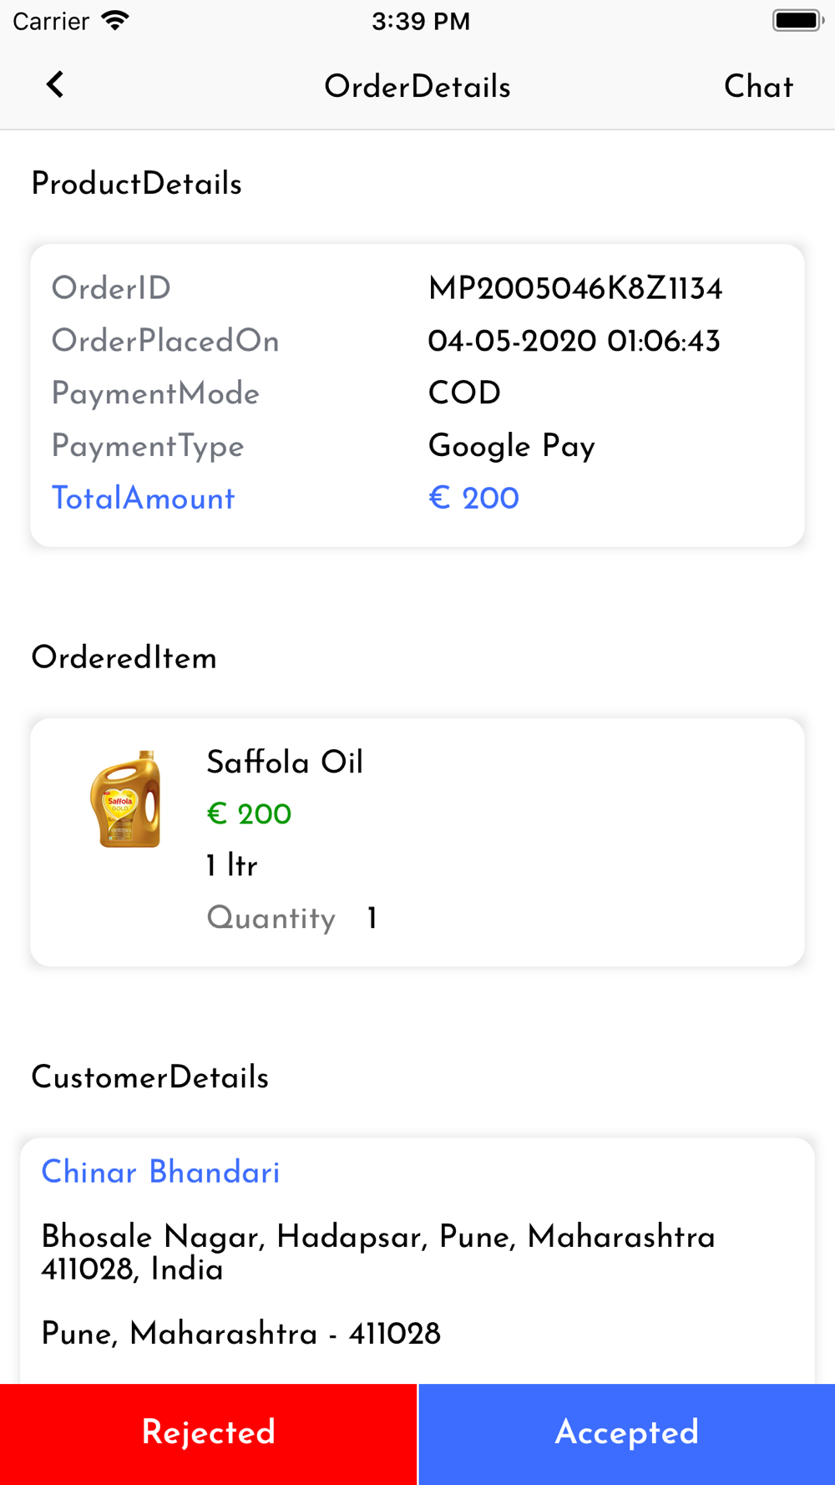Viewport: 835px width, 1485px height.
Task: Tap the COD payment mode value
Action: pos(464,393)
